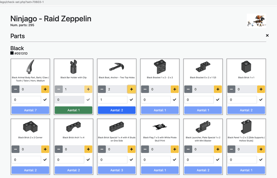The image size is (277, 178).
Task: Click plus button for Black Animal Body Part
Action: tap(45, 89)
